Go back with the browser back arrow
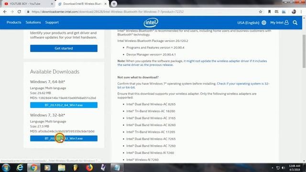The height and width of the screenshot is (172, 306). (x=5, y=11)
